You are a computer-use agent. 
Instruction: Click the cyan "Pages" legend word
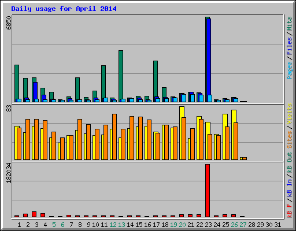tap(290, 70)
